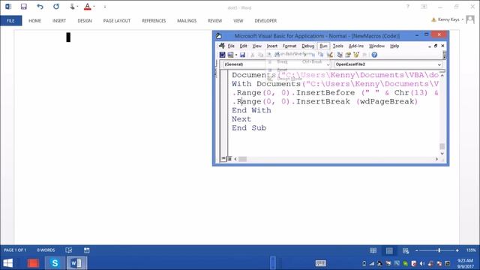
Task: Click View Microsoft Word icon in VBA toolbar
Action: coord(222,55)
